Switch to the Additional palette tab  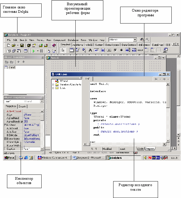pyautogui.click(x=78, y=45)
